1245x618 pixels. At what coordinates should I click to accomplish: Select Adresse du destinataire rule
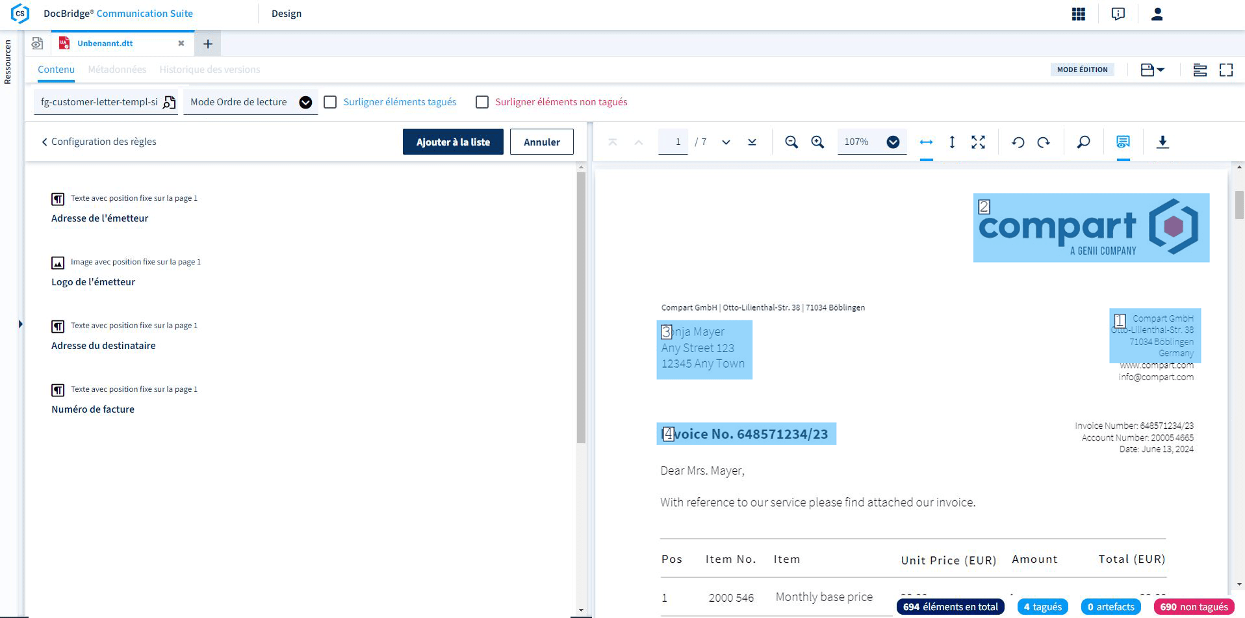[x=103, y=346]
